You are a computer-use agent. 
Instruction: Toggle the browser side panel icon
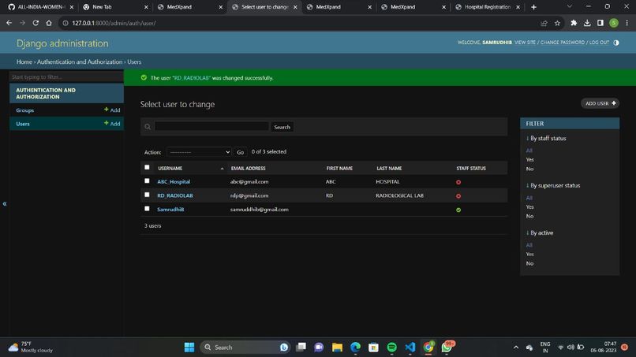pyautogui.click(x=600, y=23)
